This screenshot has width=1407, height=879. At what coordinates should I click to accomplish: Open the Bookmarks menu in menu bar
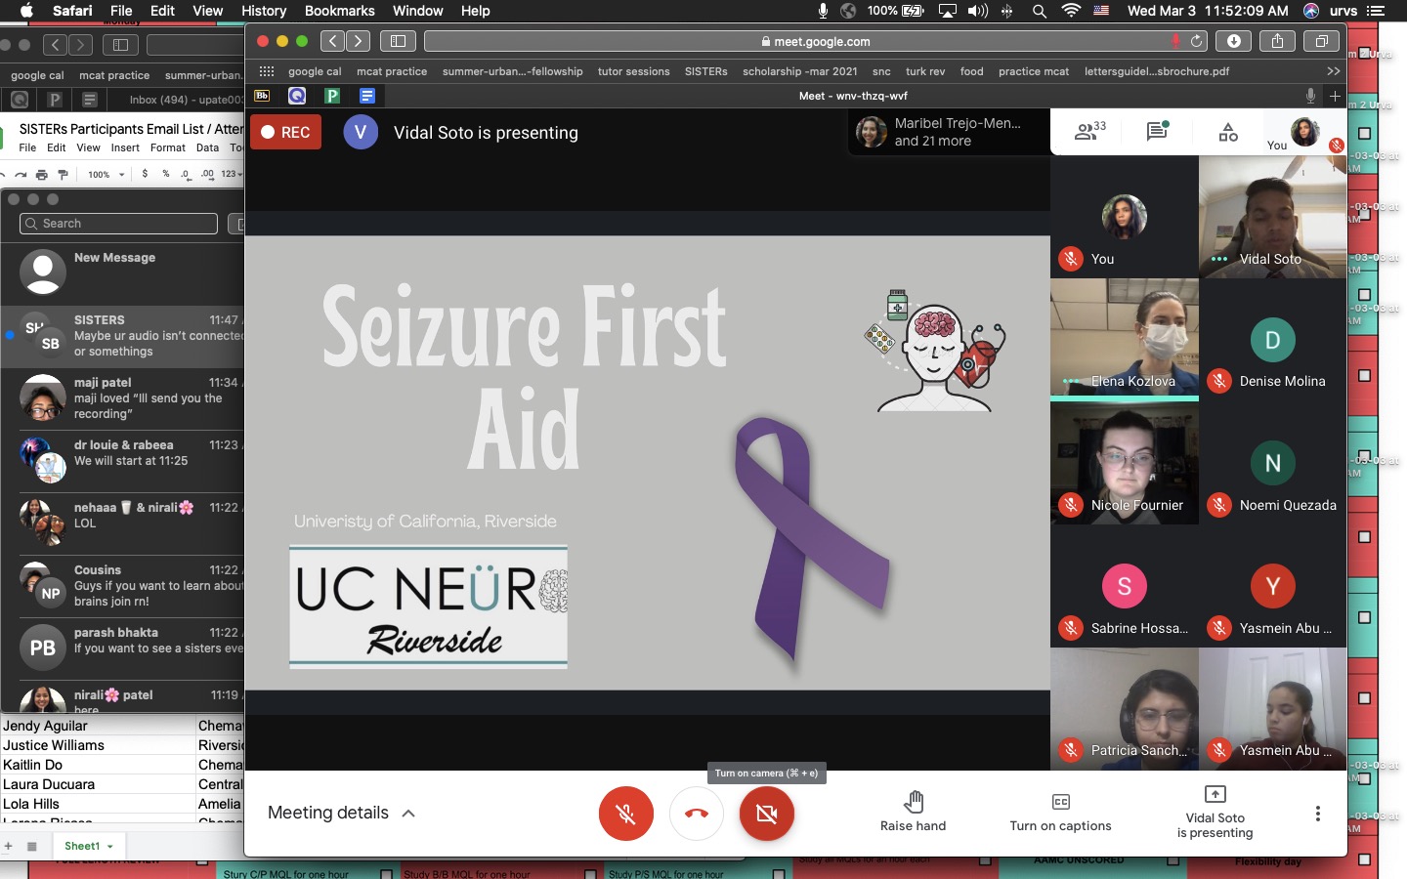pos(339,11)
